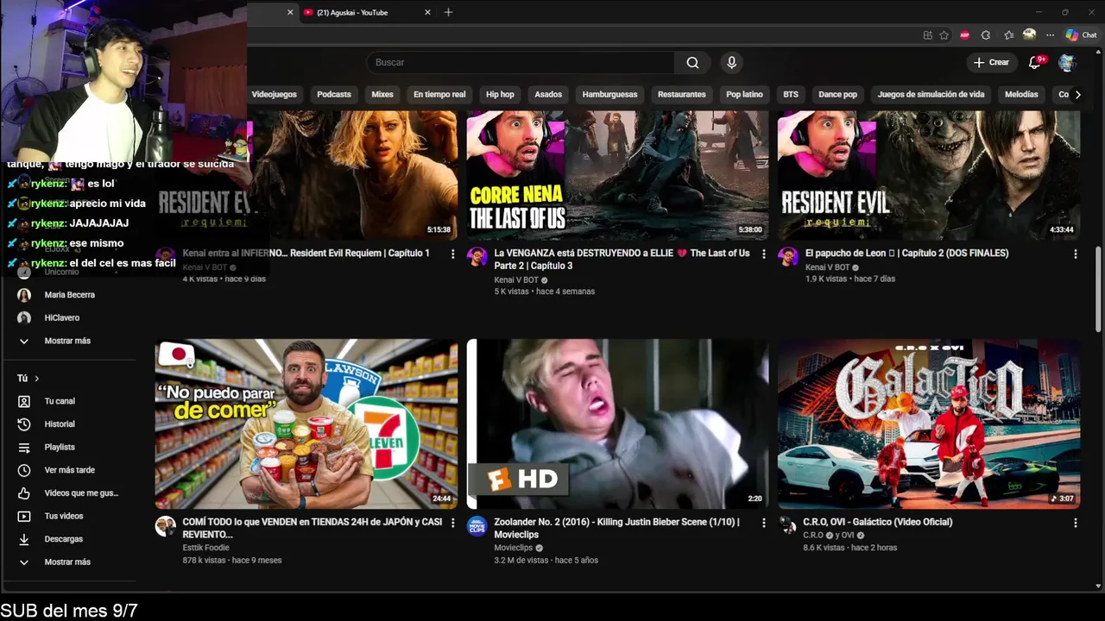
Task: Open the browser favorites list icon
Action: (1008, 35)
